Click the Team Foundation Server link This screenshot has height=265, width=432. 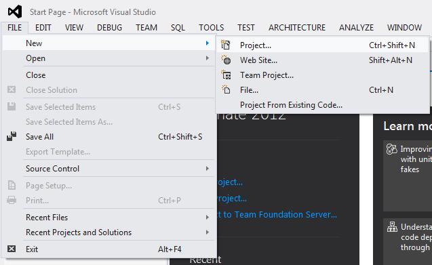(277, 214)
